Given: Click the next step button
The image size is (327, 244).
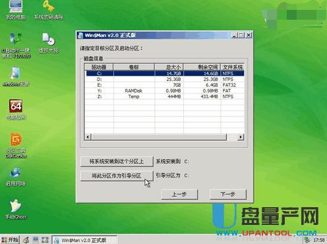Looking at the screenshot, I should click(228, 194).
